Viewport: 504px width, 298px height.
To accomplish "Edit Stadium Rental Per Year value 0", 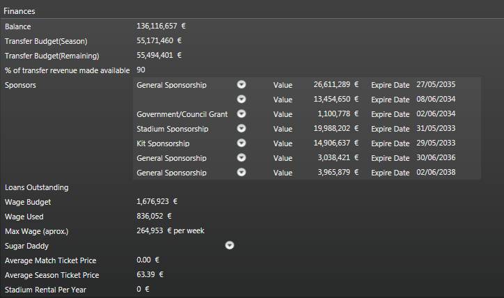I will click(139, 290).
